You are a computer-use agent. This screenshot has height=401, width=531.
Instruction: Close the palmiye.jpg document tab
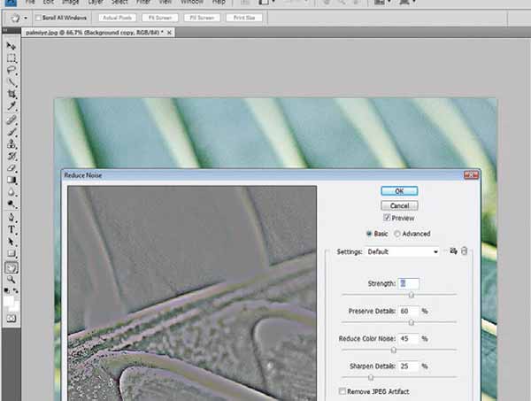[169, 33]
